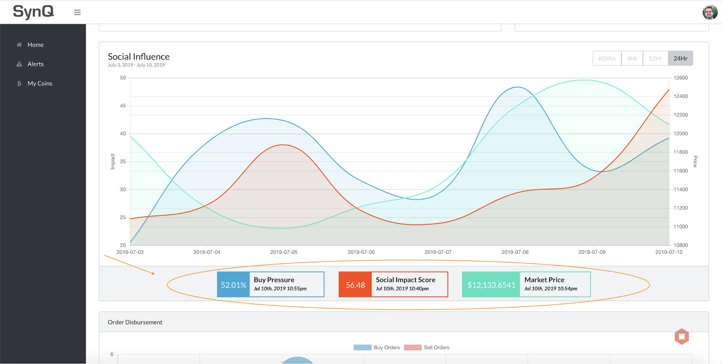Click the Buy Orders legend text

387,347
